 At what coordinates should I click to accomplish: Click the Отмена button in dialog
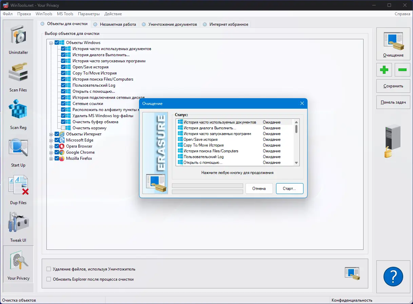259,189
